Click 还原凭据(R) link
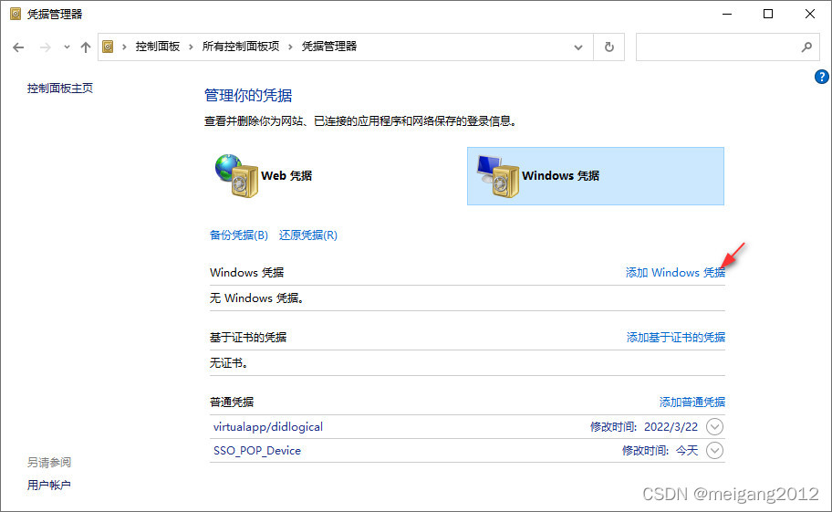This screenshot has width=832, height=512. tap(308, 235)
